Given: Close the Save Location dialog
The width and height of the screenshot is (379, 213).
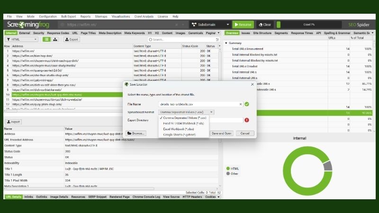Looking at the screenshot, I should [253, 84].
